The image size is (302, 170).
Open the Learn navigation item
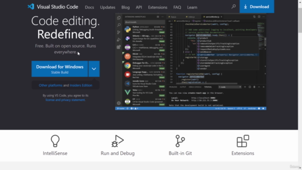tap(192, 8)
